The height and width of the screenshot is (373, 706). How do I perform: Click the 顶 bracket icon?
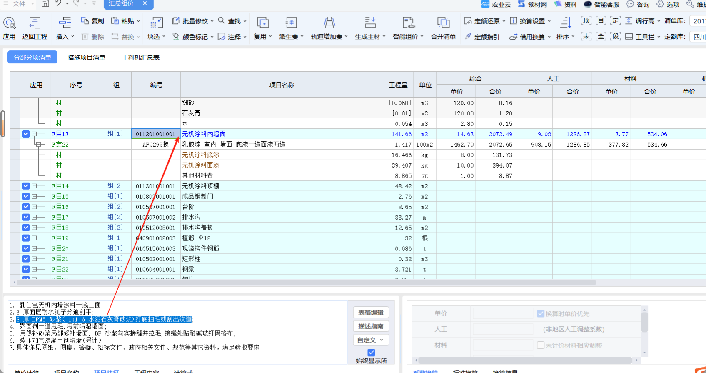click(x=586, y=20)
